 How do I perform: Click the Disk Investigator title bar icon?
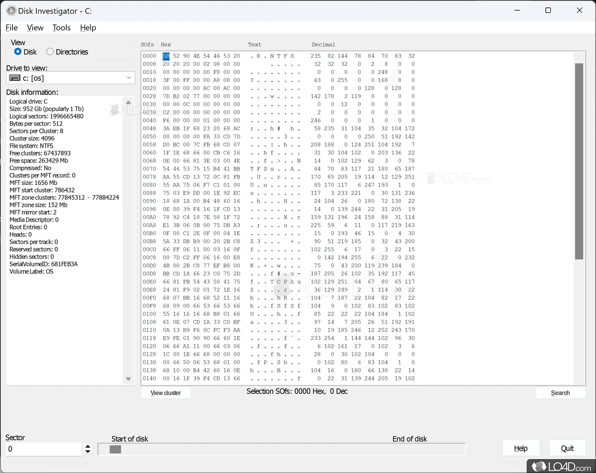[x=11, y=10]
